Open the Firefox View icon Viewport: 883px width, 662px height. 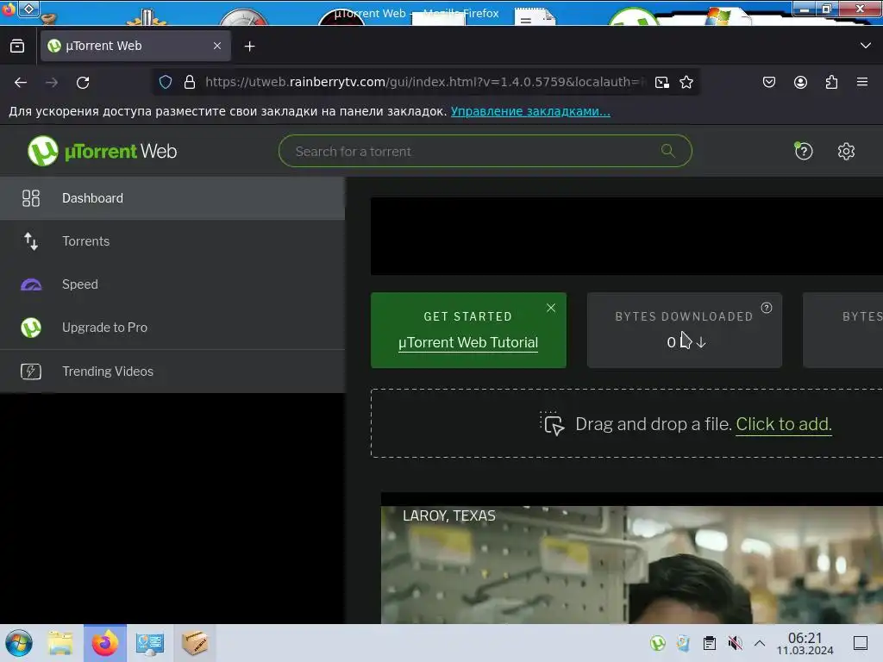17,46
